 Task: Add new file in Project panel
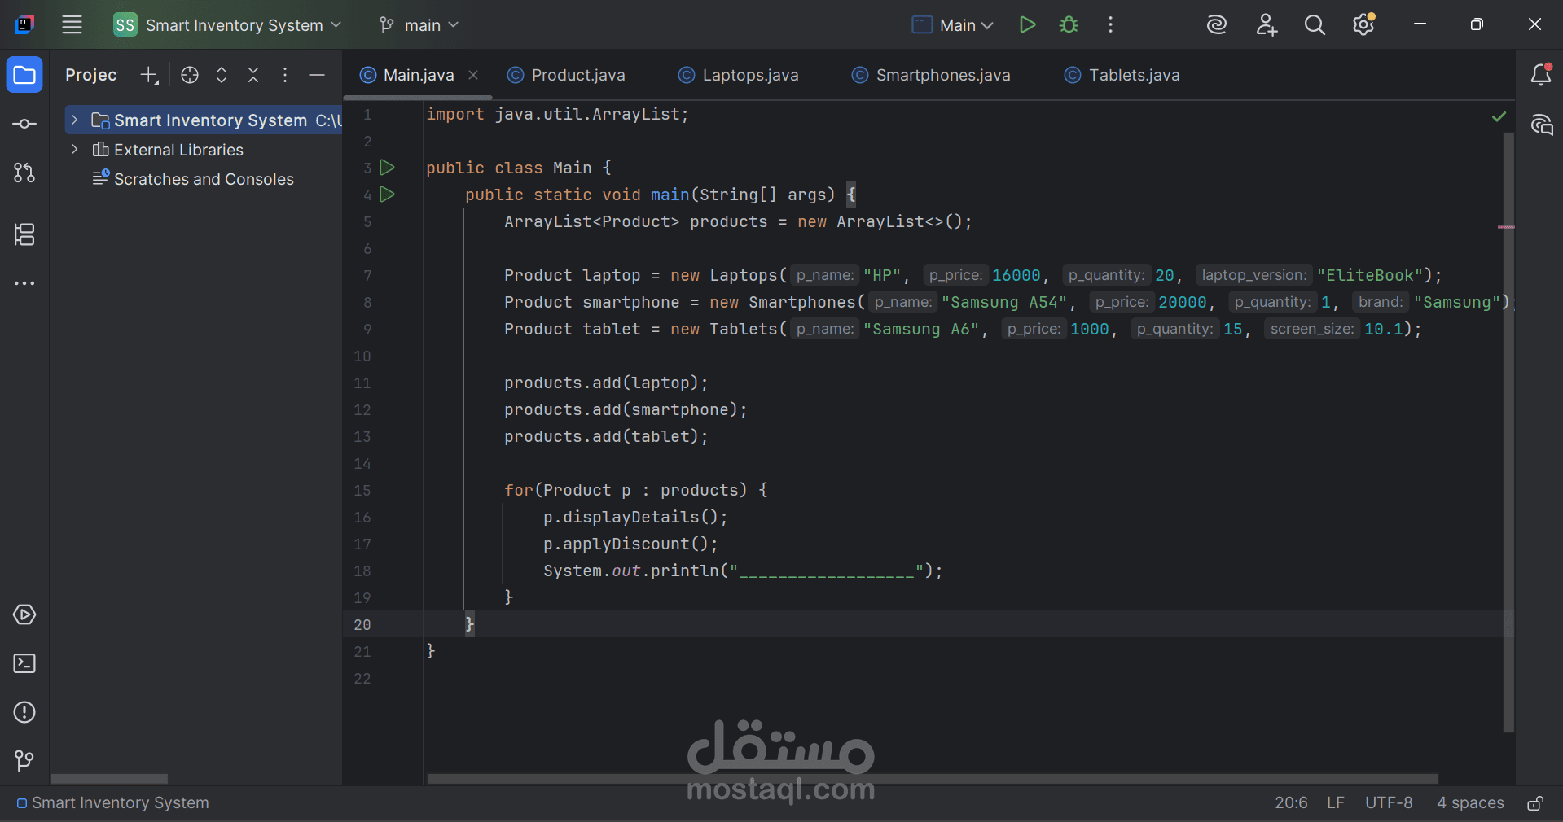tap(149, 76)
